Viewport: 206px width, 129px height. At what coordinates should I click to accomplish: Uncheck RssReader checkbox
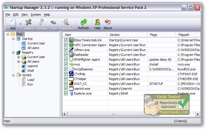[66, 55]
